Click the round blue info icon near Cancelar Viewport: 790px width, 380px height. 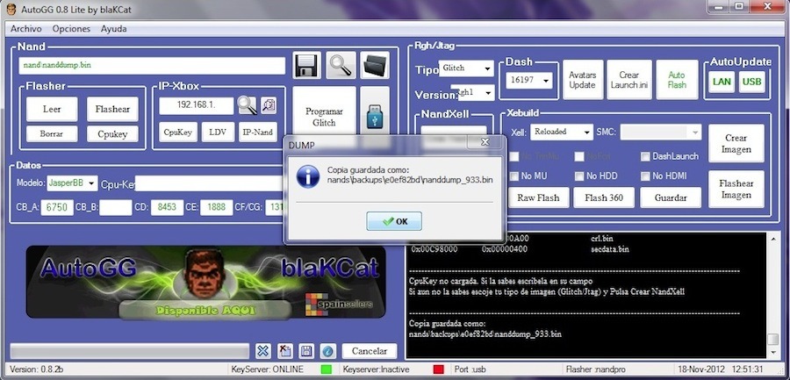click(327, 351)
